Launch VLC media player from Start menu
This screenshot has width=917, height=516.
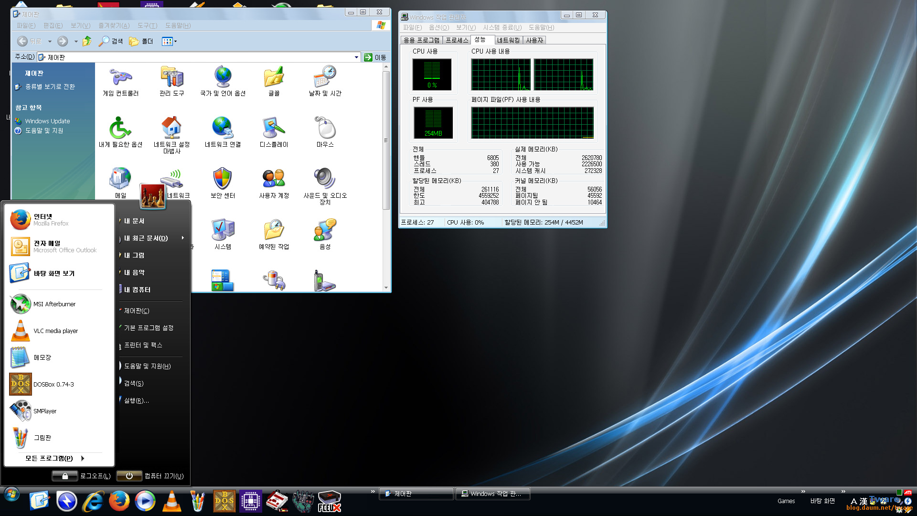coord(55,331)
